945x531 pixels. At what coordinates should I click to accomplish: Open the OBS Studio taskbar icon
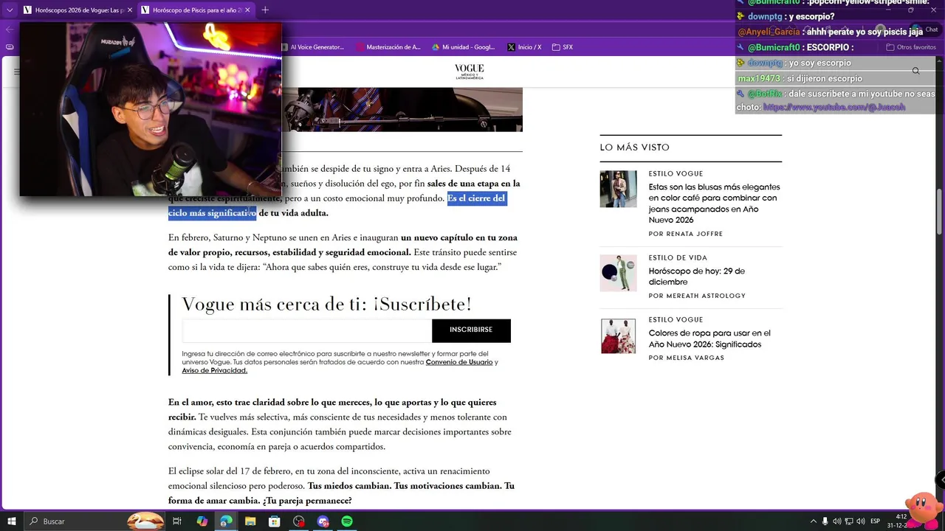coord(298,521)
